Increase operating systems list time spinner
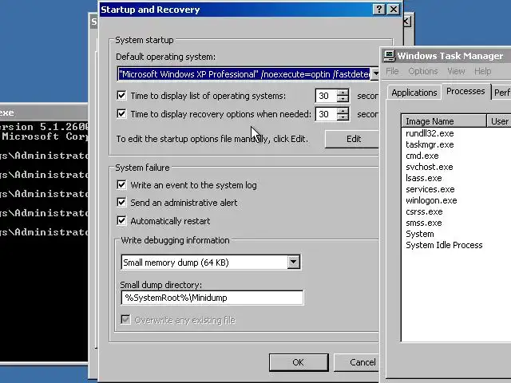 (x=343, y=93)
